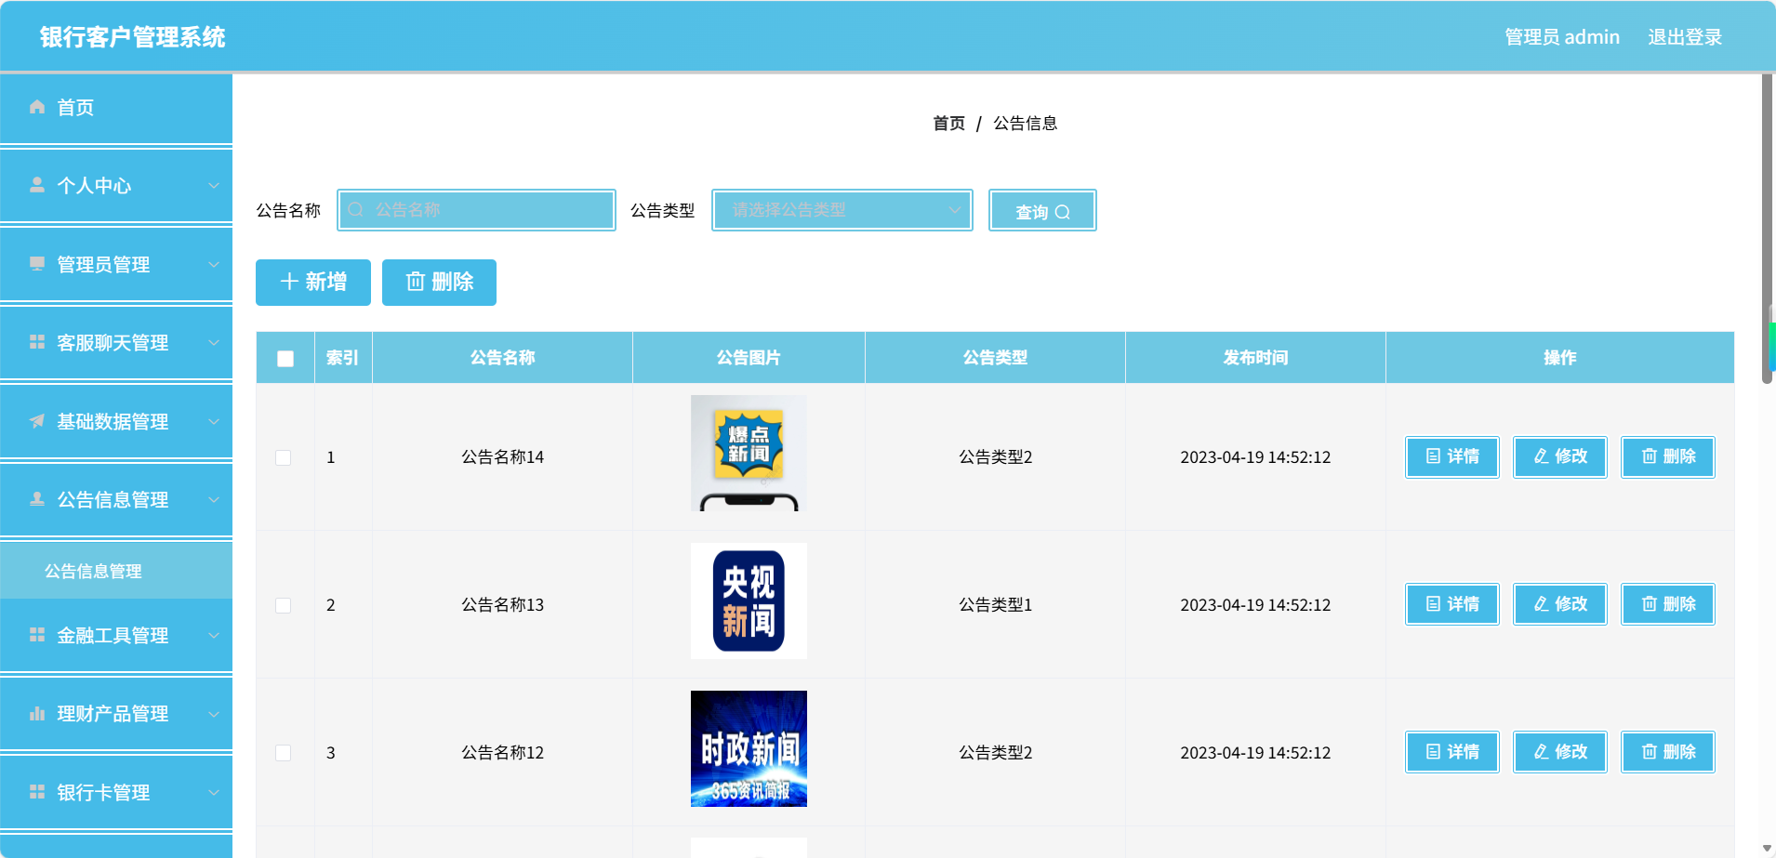Expand the 客服聊天管理 chevron
This screenshot has height=858, width=1776.
point(214,342)
